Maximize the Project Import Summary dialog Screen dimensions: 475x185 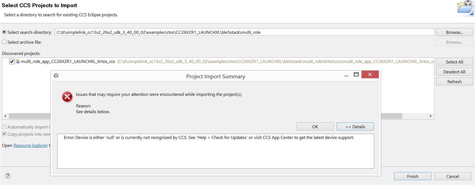[x=356, y=75]
